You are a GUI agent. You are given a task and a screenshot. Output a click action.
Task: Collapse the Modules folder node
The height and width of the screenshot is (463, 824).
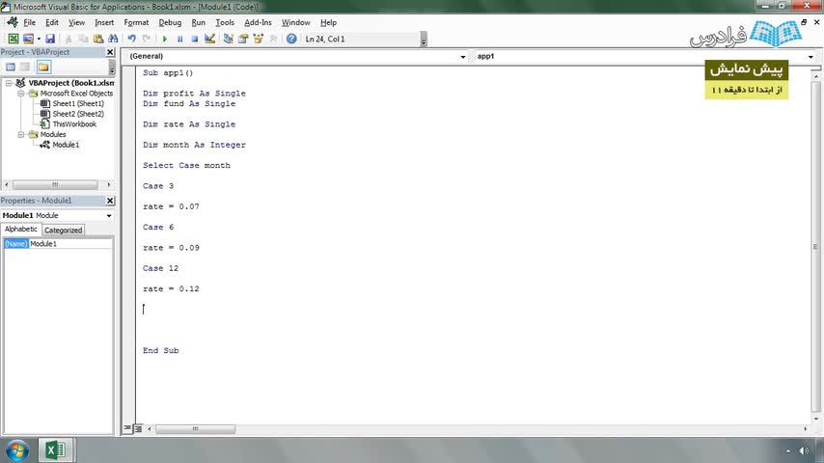(21, 134)
